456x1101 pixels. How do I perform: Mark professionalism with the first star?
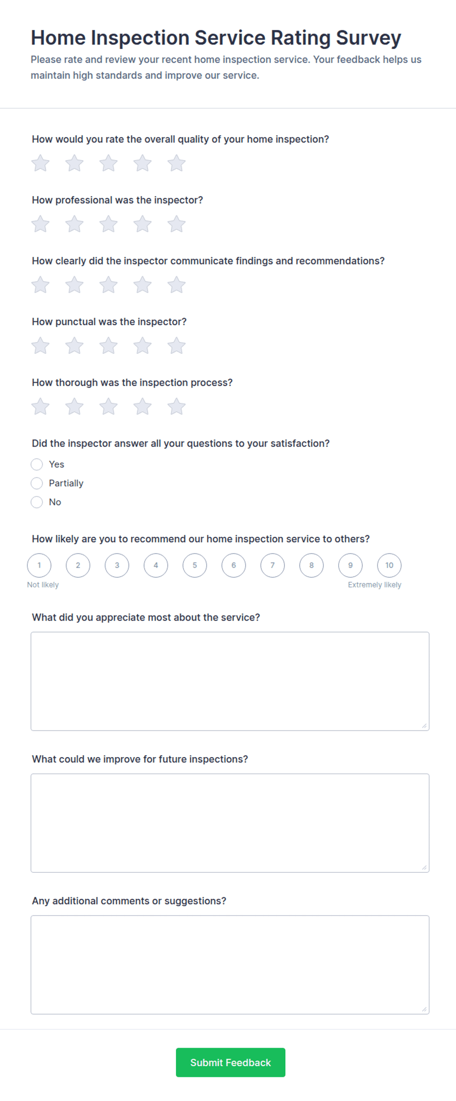click(40, 224)
